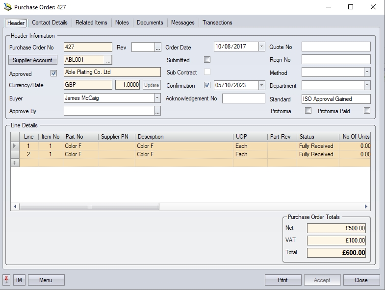Enable the Submitted checkbox

(207, 60)
